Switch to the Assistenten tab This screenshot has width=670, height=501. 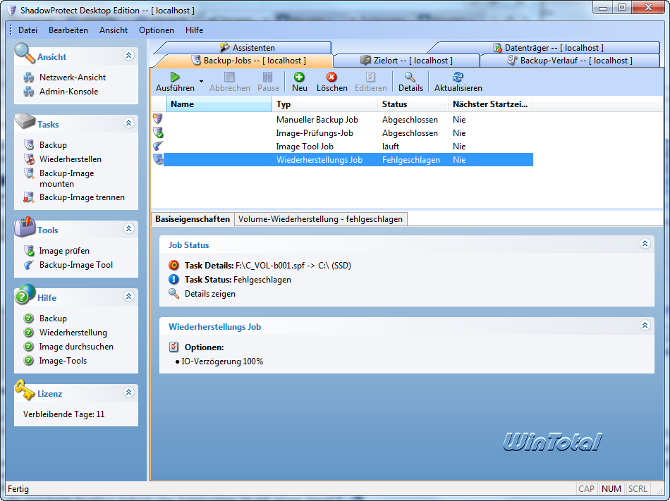pos(247,47)
